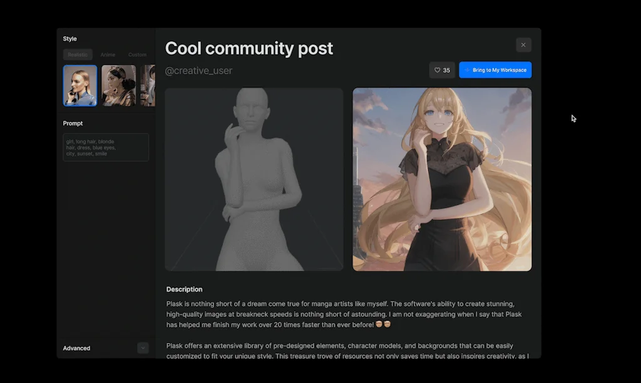Select the highlighted blonde style thumbnail
The height and width of the screenshot is (383, 641).
point(79,85)
